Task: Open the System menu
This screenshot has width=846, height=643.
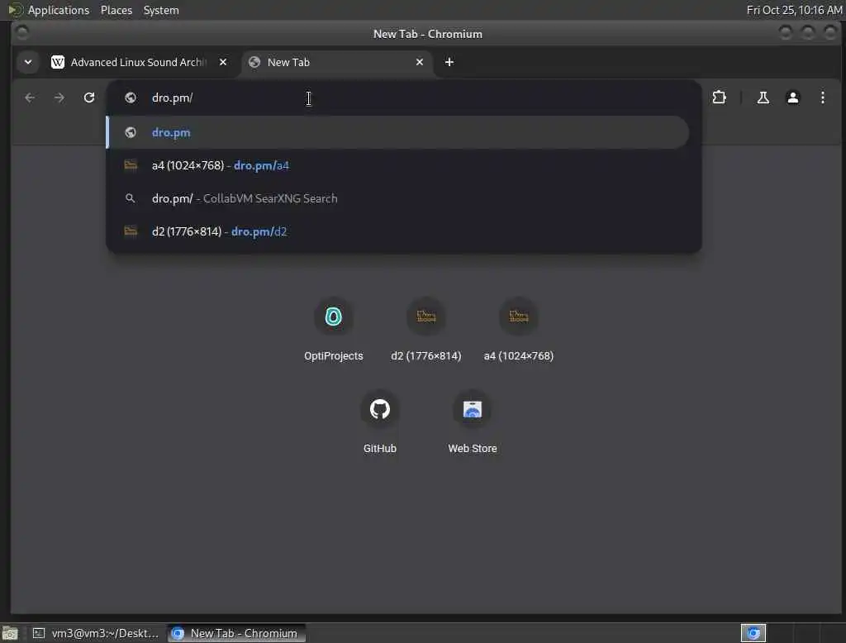Action: point(161,10)
